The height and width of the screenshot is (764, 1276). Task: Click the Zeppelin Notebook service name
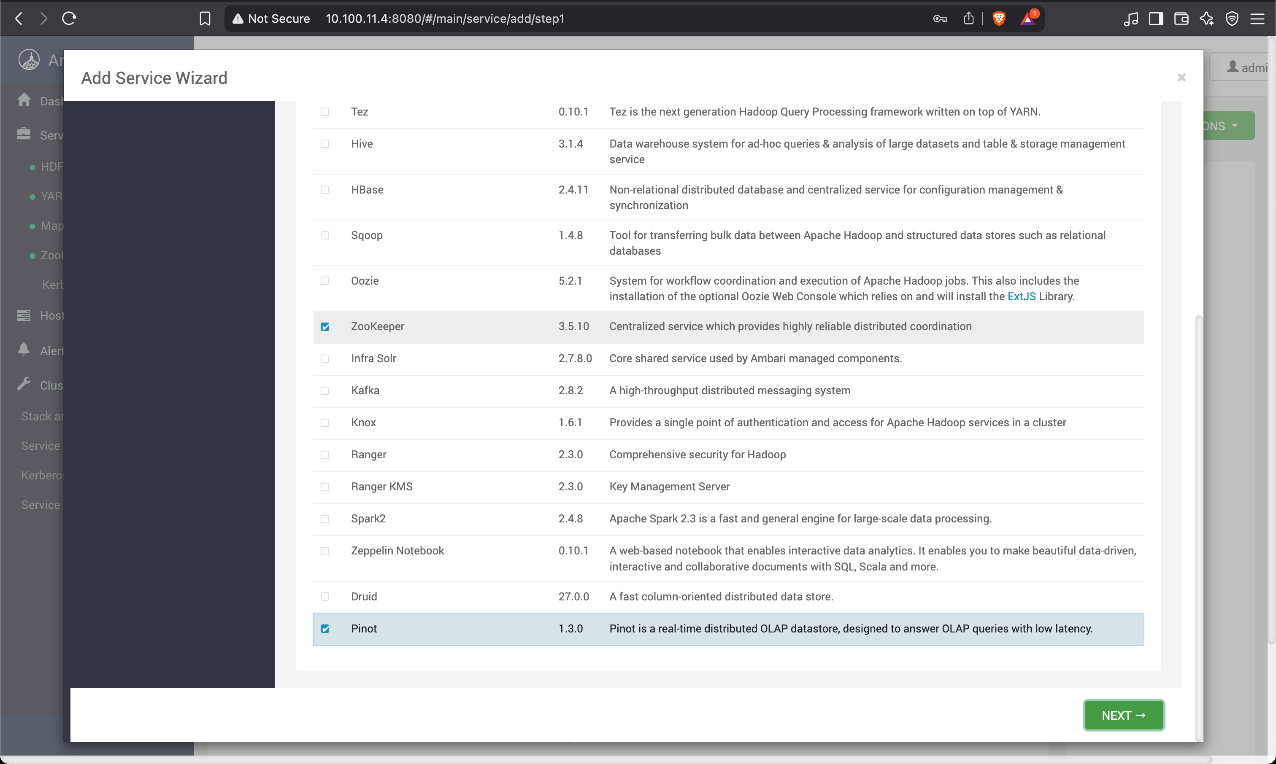pyautogui.click(x=397, y=551)
